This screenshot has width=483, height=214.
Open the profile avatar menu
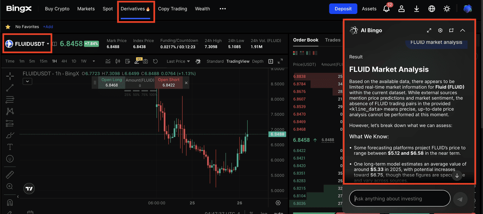pos(468,9)
